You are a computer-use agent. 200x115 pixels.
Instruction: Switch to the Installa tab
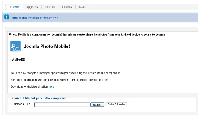14,7
